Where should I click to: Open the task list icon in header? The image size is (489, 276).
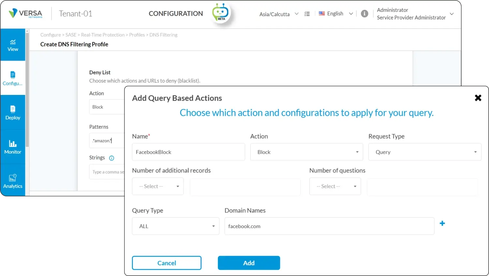pos(307,14)
